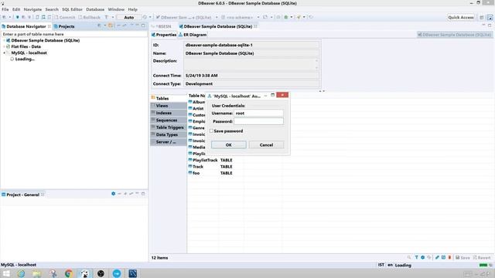Switch to the ER Diagram tab

point(193,35)
